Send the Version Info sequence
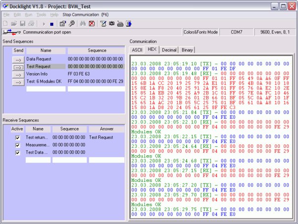The image size is (298, 224). pos(18,75)
